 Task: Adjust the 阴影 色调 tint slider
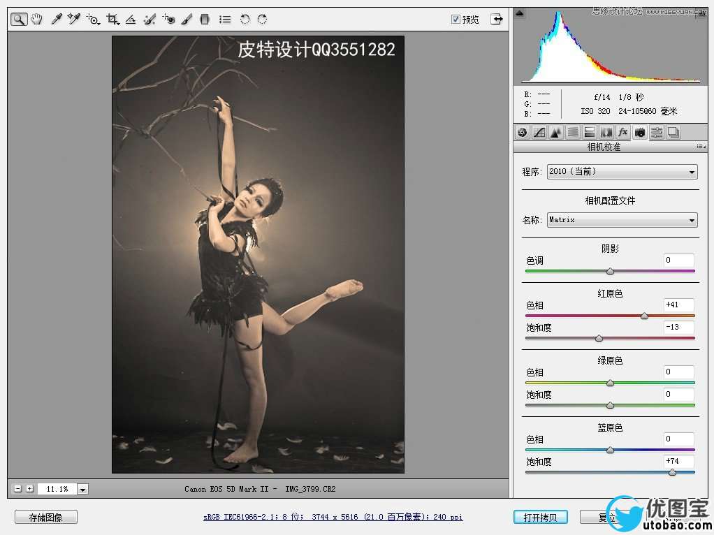click(610, 272)
